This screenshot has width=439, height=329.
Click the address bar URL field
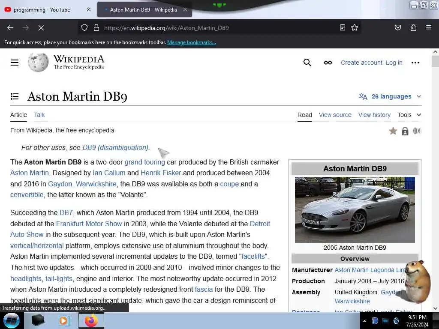click(218, 28)
